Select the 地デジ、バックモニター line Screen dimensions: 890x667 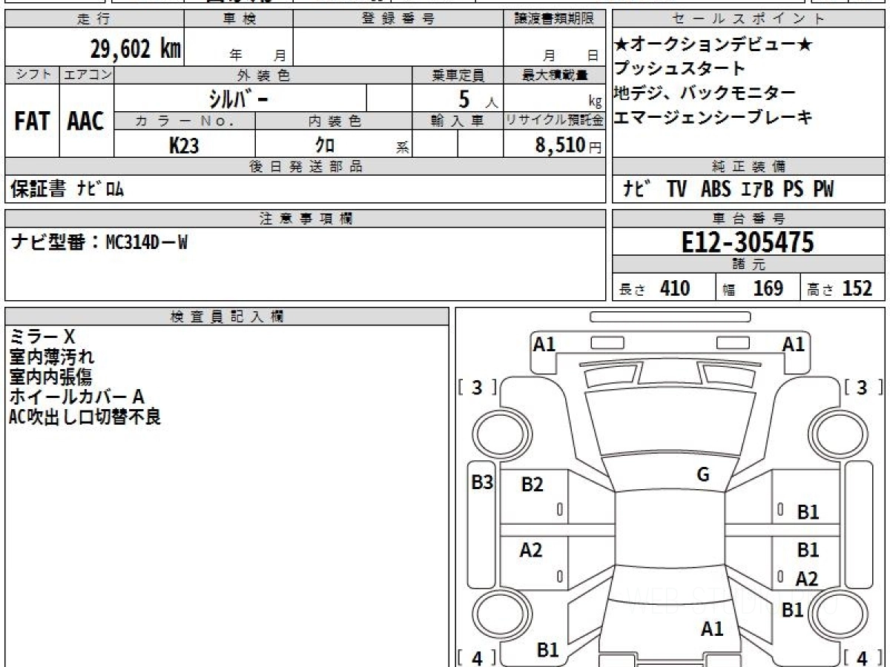pyautogui.click(x=705, y=93)
